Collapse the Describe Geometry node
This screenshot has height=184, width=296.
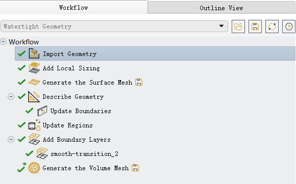(11, 96)
